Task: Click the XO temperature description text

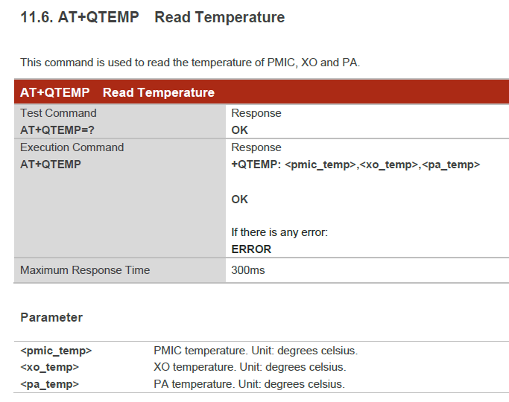Action: (x=250, y=367)
